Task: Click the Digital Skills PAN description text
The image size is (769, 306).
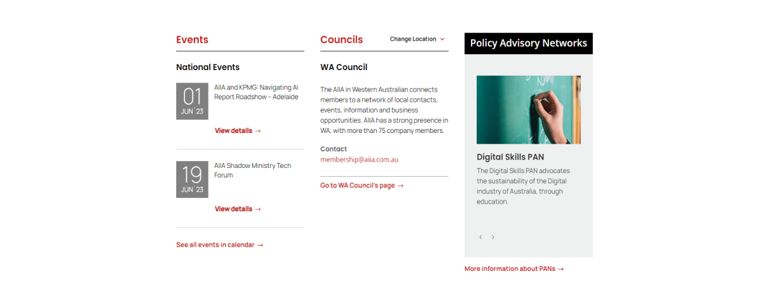Action: [524, 186]
